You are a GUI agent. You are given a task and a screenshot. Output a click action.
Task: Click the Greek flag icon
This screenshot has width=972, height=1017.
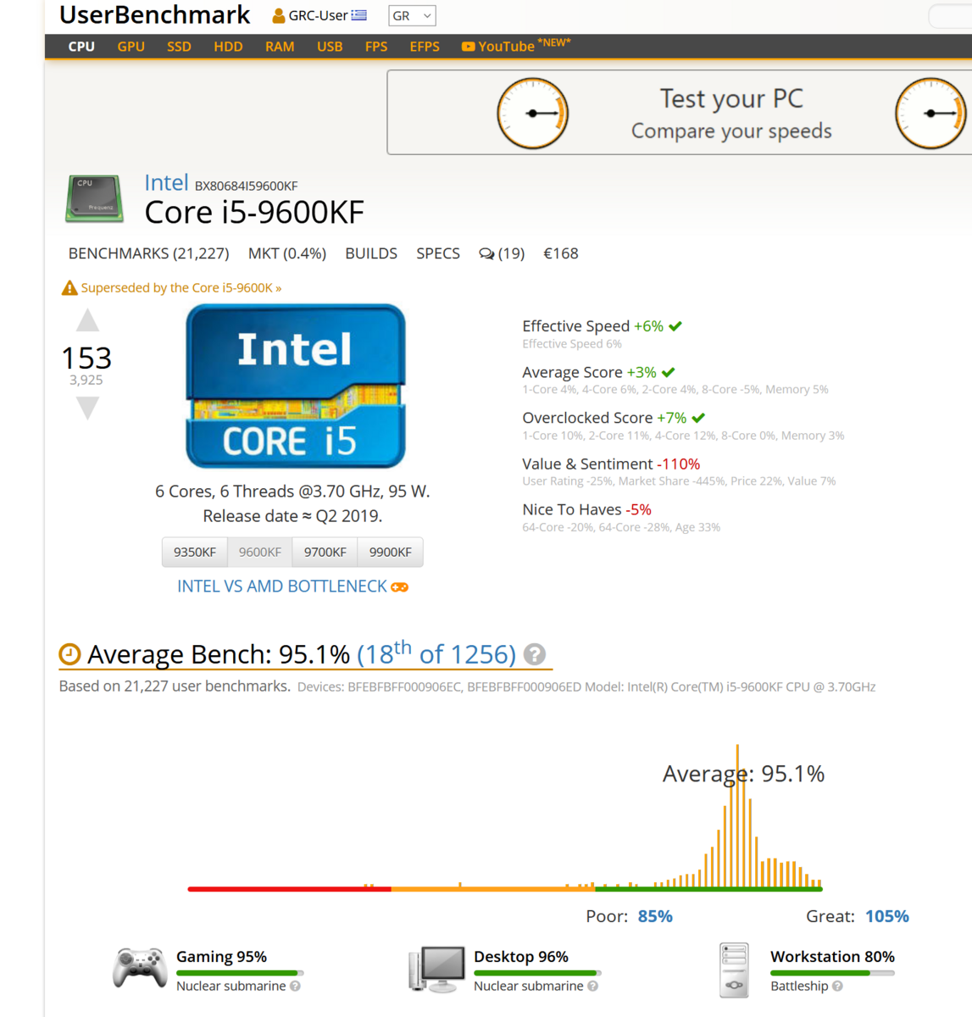click(359, 15)
